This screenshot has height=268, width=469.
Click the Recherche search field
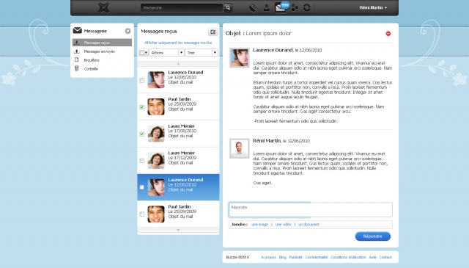182,8
